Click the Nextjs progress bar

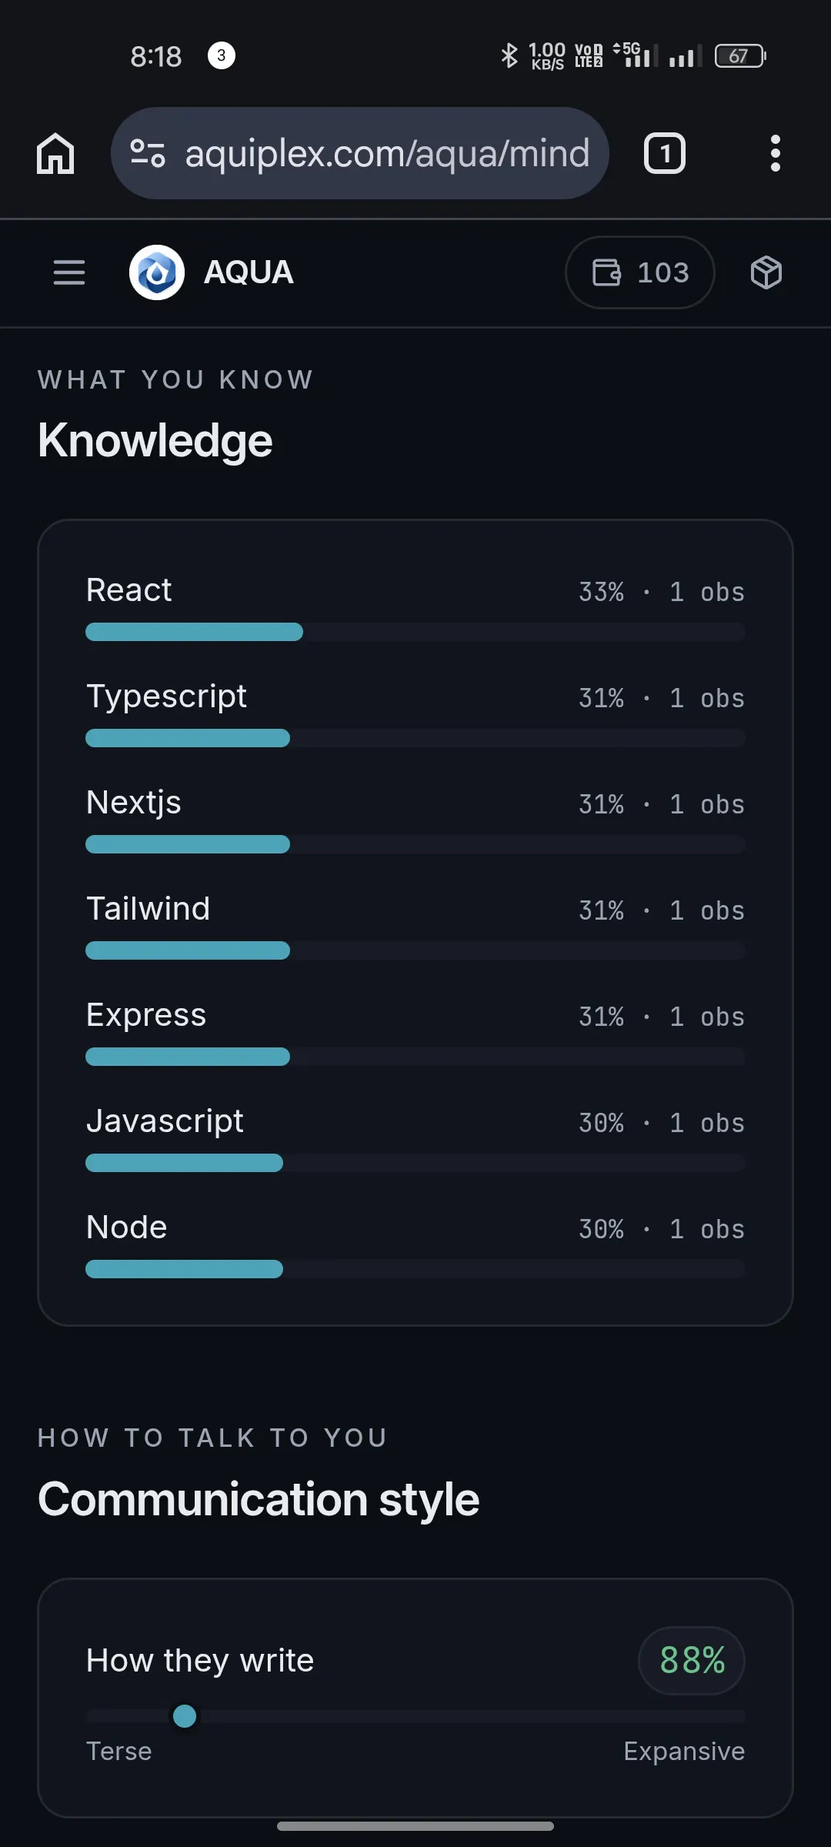(x=415, y=844)
